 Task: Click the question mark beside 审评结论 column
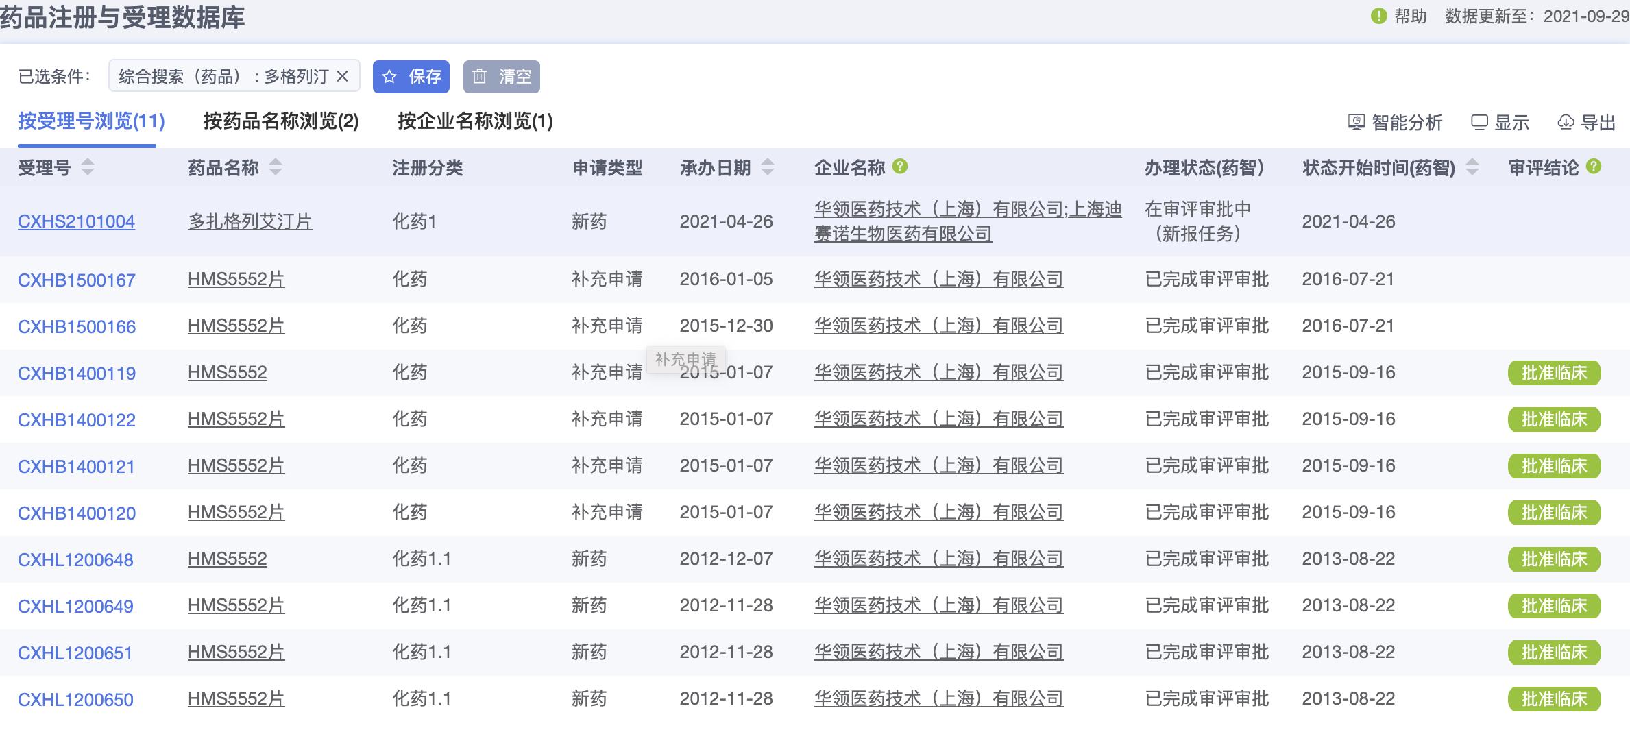1595,166
